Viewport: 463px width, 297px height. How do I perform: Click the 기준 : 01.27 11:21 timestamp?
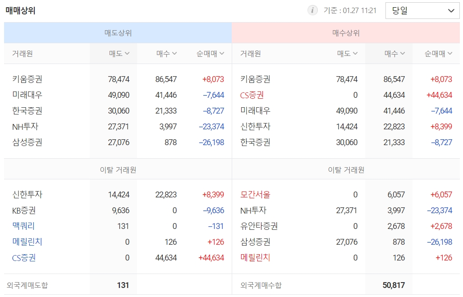click(x=350, y=11)
